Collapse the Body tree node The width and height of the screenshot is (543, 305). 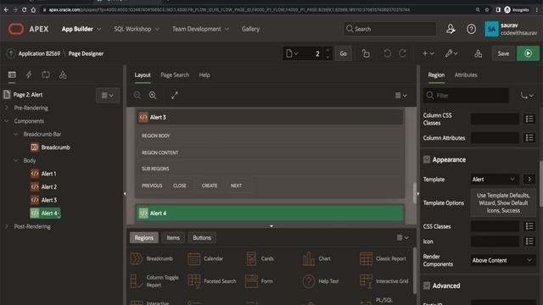(15, 160)
